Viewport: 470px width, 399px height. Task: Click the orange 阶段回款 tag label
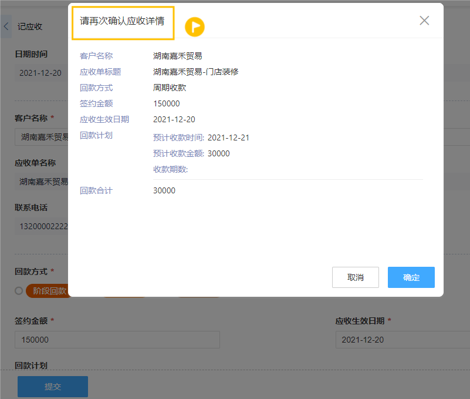point(49,291)
